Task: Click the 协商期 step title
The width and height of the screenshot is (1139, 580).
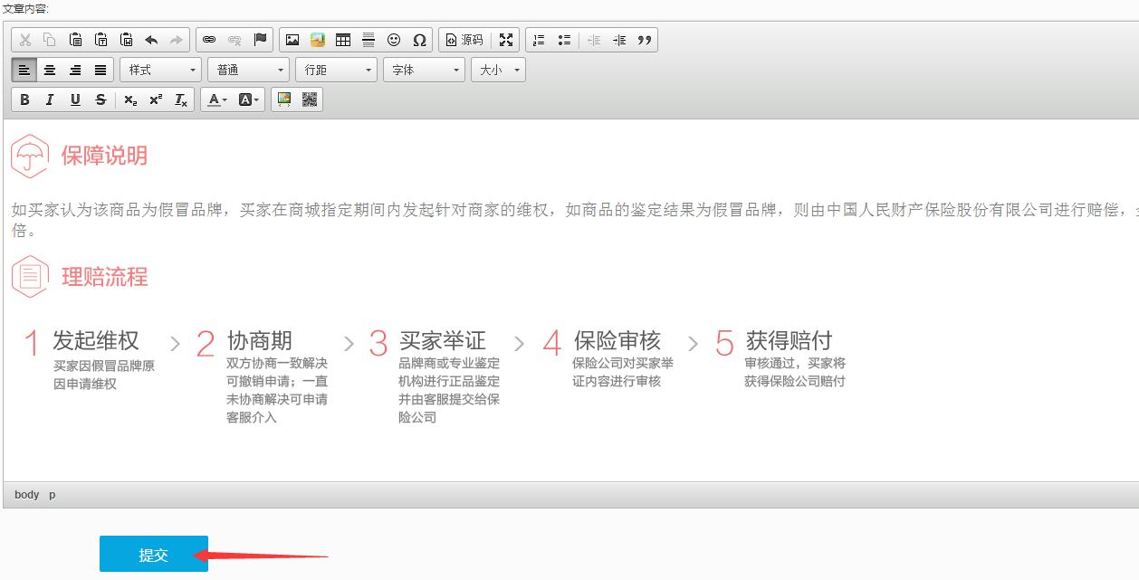Action: tap(260, 340)
